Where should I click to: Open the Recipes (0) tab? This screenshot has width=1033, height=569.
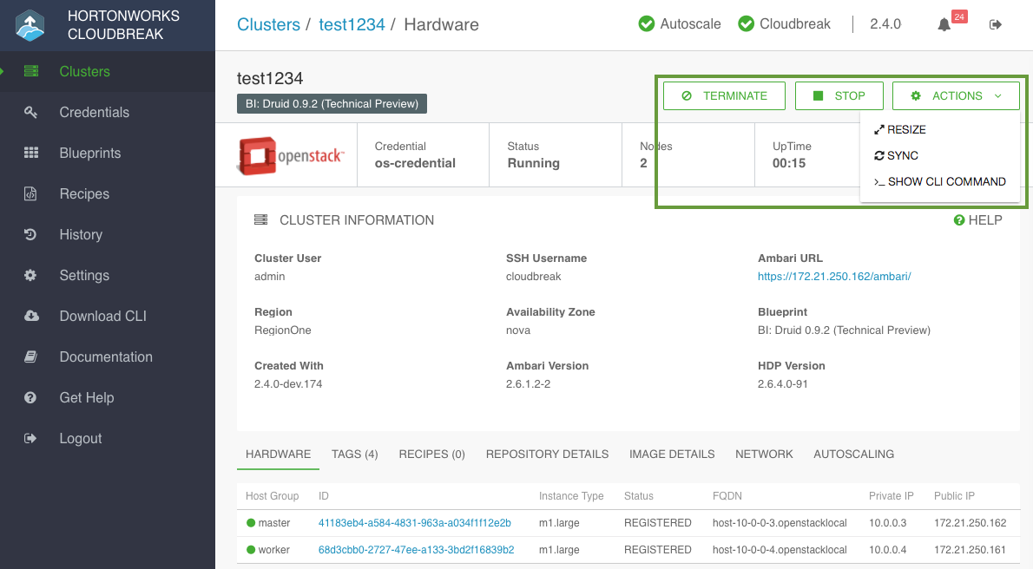point(431,455)
